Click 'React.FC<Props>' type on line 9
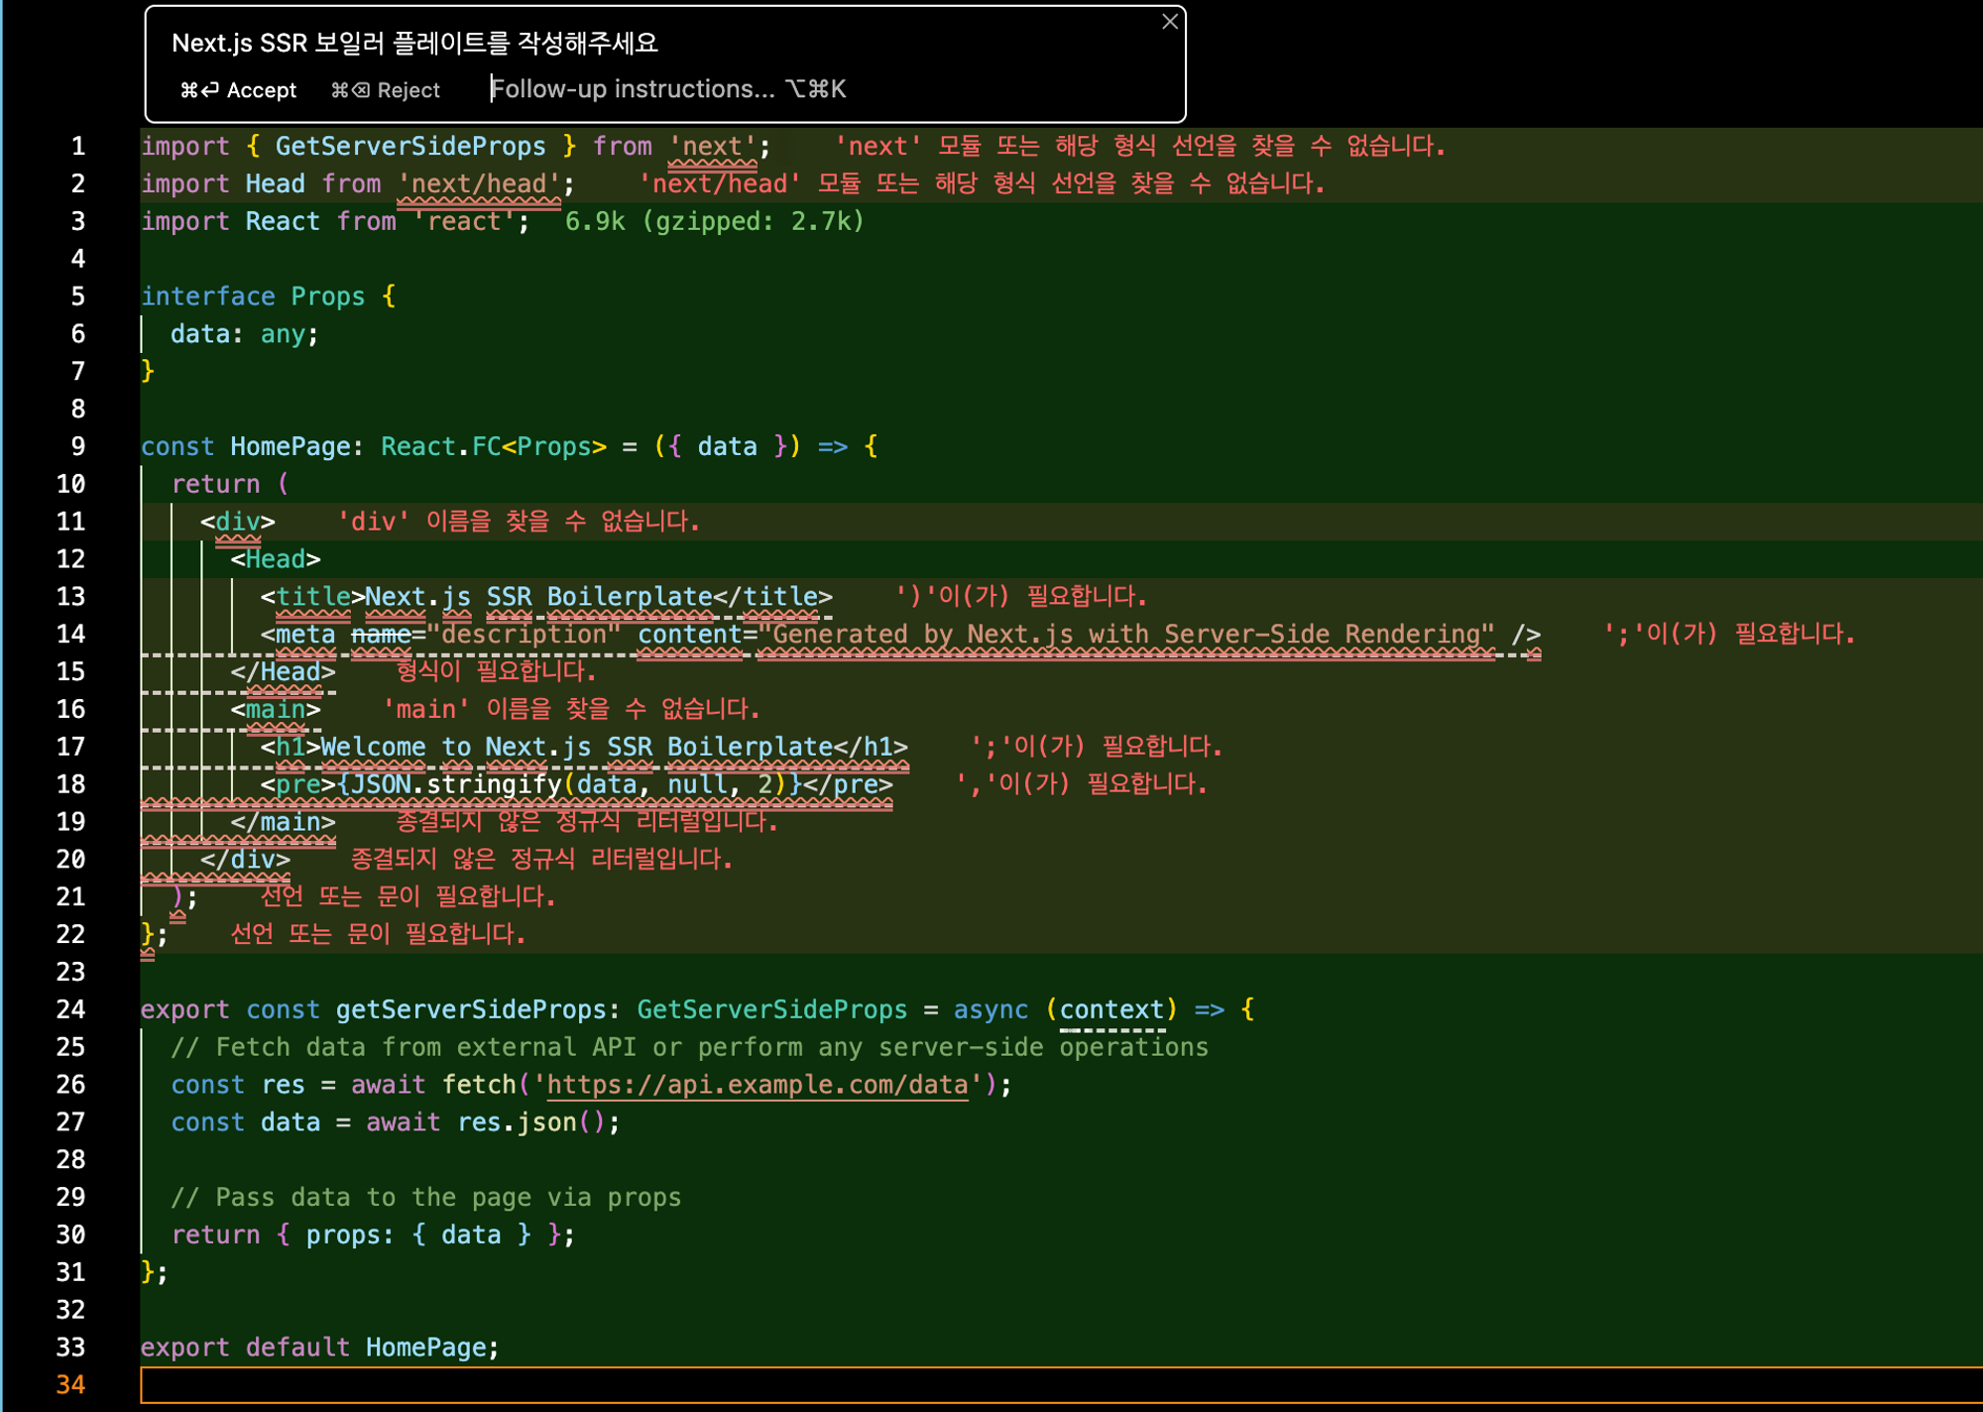 click(494, 446)
